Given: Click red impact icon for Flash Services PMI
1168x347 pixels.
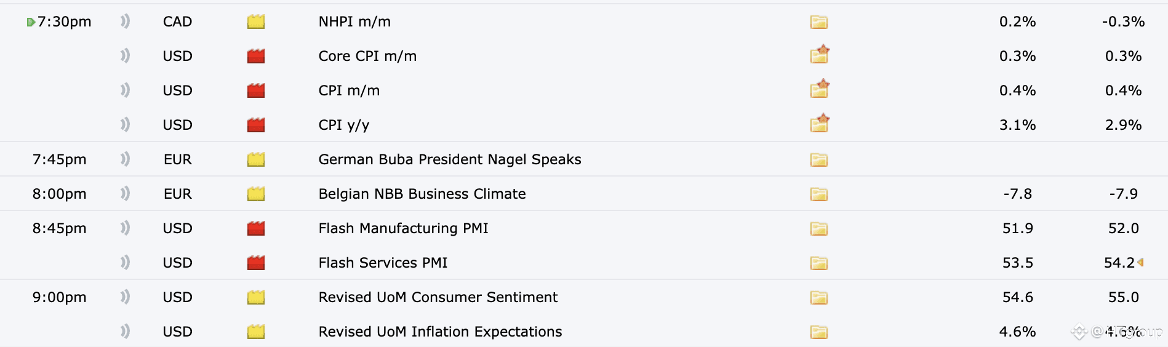Looking at the screenshot, I should pos(256,263).
